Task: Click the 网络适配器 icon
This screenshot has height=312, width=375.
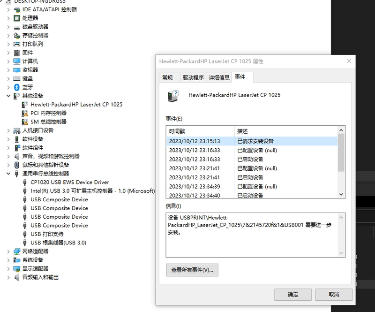Action: click(17, 251)
